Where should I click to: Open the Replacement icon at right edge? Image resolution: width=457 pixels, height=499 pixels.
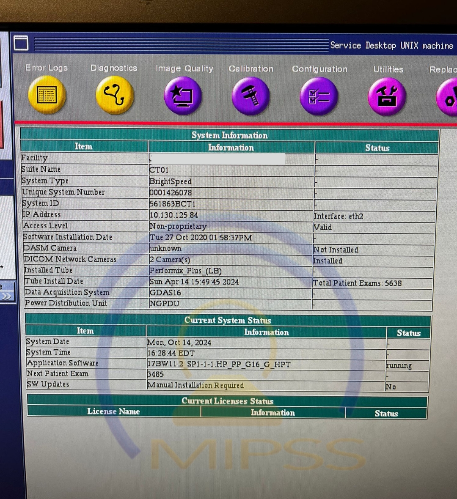coord(447,97)
